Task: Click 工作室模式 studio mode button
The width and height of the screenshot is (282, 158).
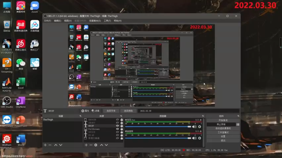Action: tap(223, 132)
